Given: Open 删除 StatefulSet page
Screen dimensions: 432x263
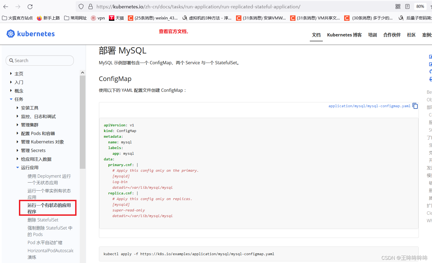Looking at the screenshot, I should [43, 220].
